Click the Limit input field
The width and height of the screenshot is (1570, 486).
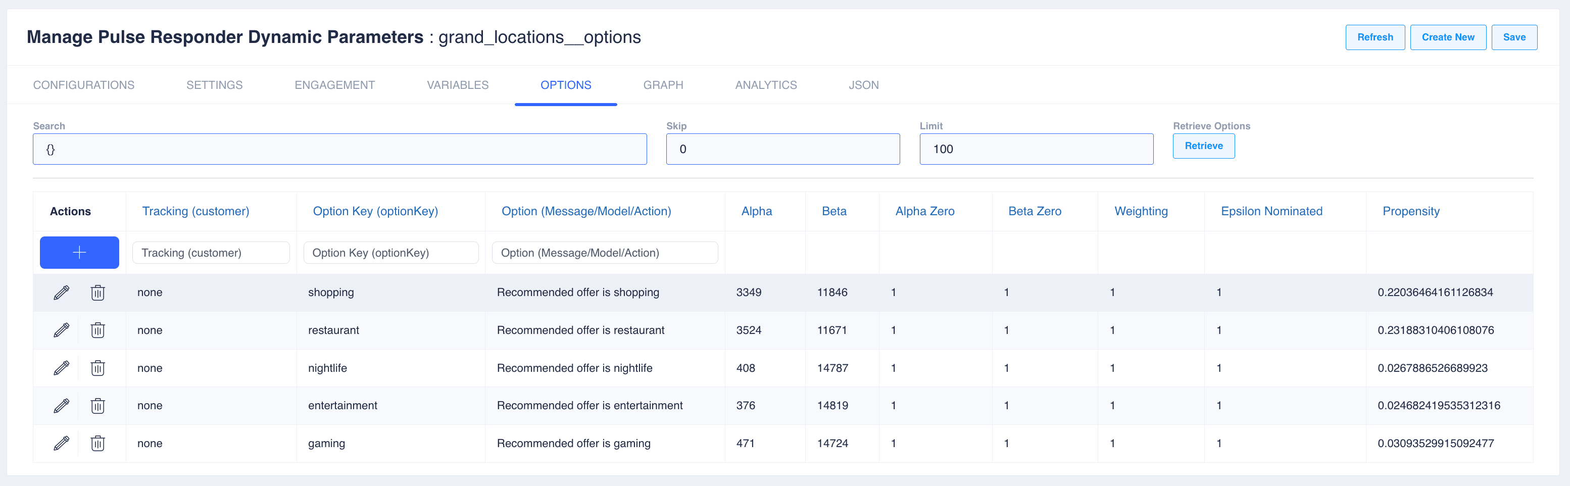1036,150
